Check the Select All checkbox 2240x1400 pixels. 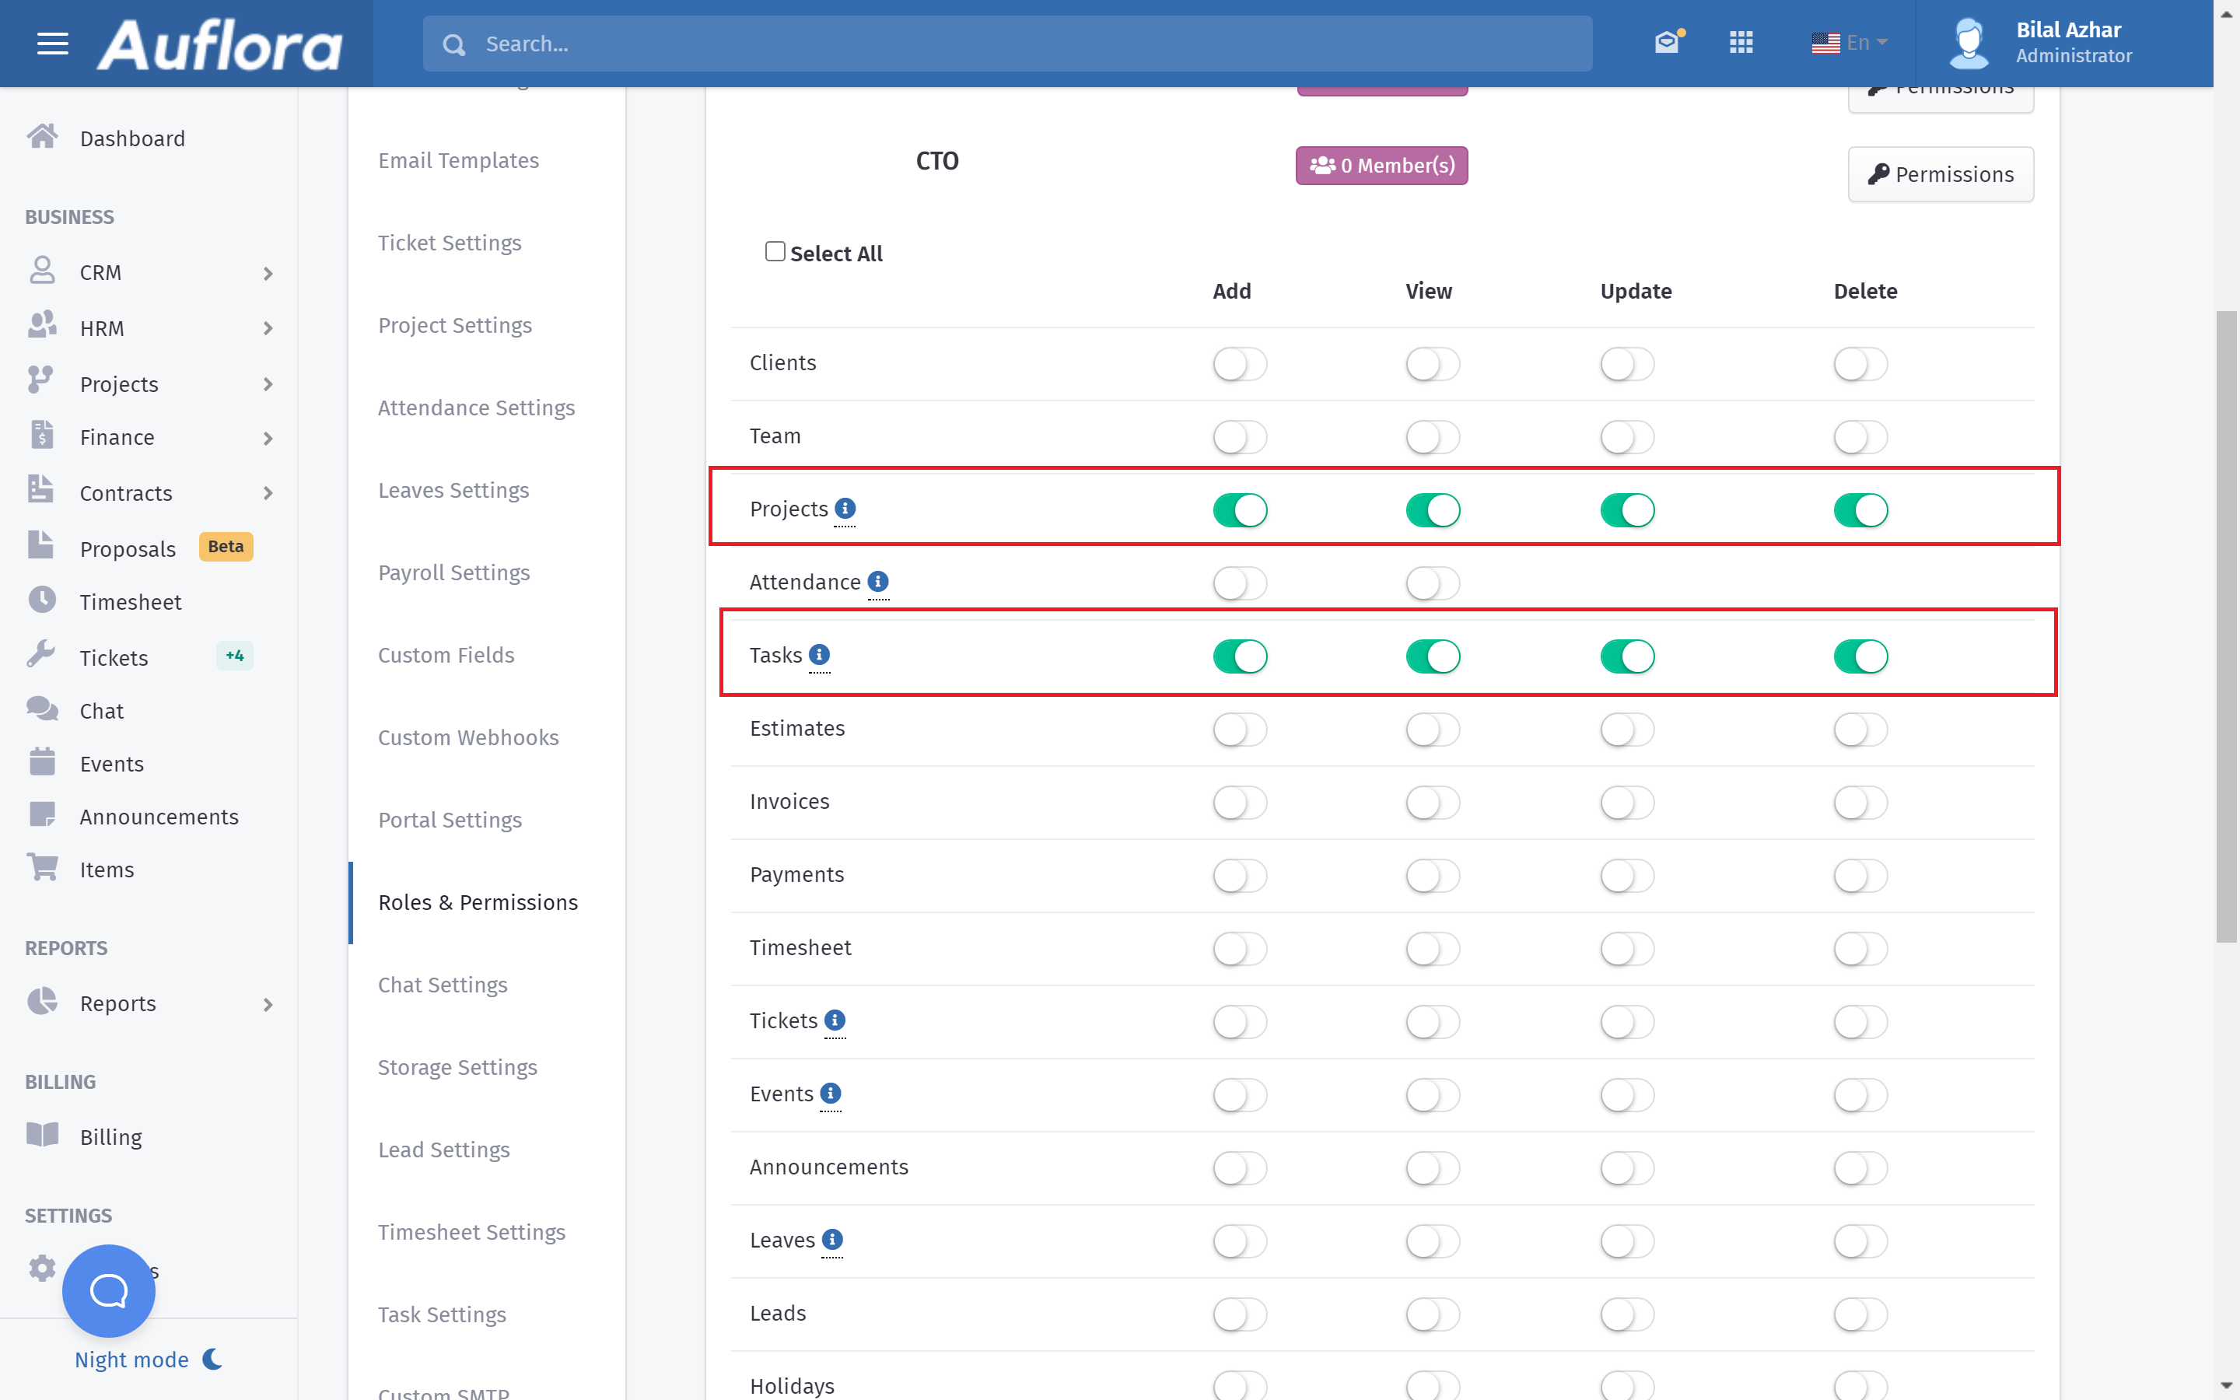(774, 251)
